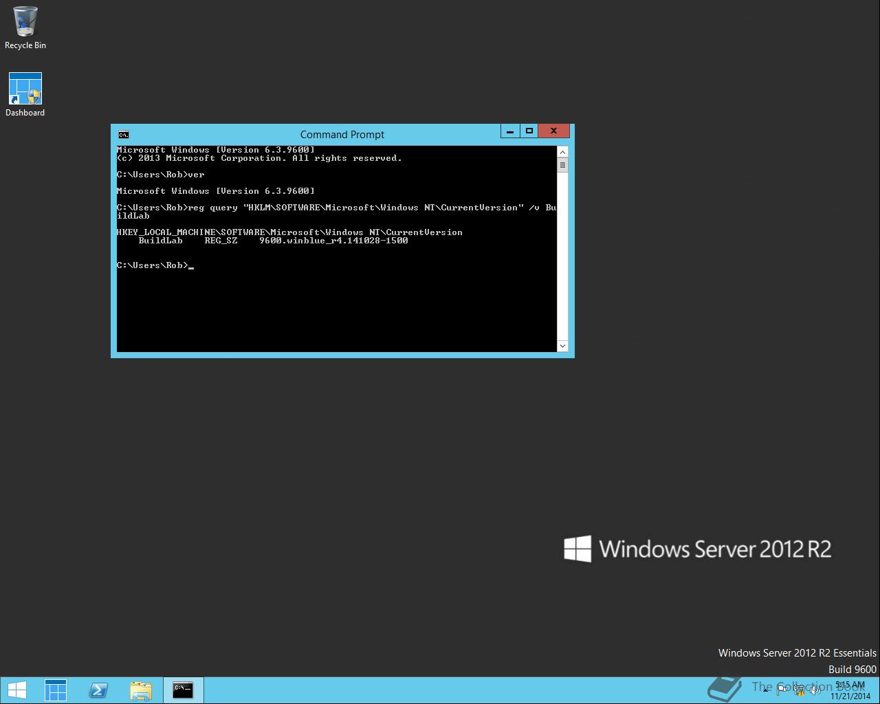The width and height of the screenshot is (880, 704).
Task: Click the network warning icon in tray
Action: coord(799,690)
